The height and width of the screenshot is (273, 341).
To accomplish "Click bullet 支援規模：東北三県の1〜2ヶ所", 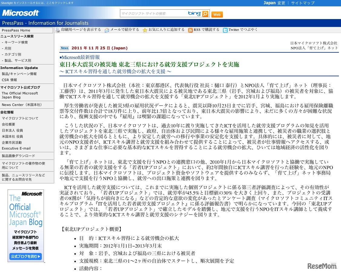I will click(x=156, y=261).
